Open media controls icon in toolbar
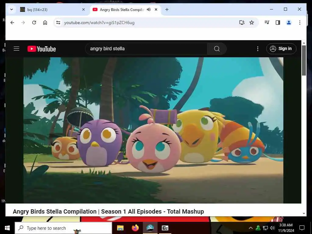 (267, 23)
